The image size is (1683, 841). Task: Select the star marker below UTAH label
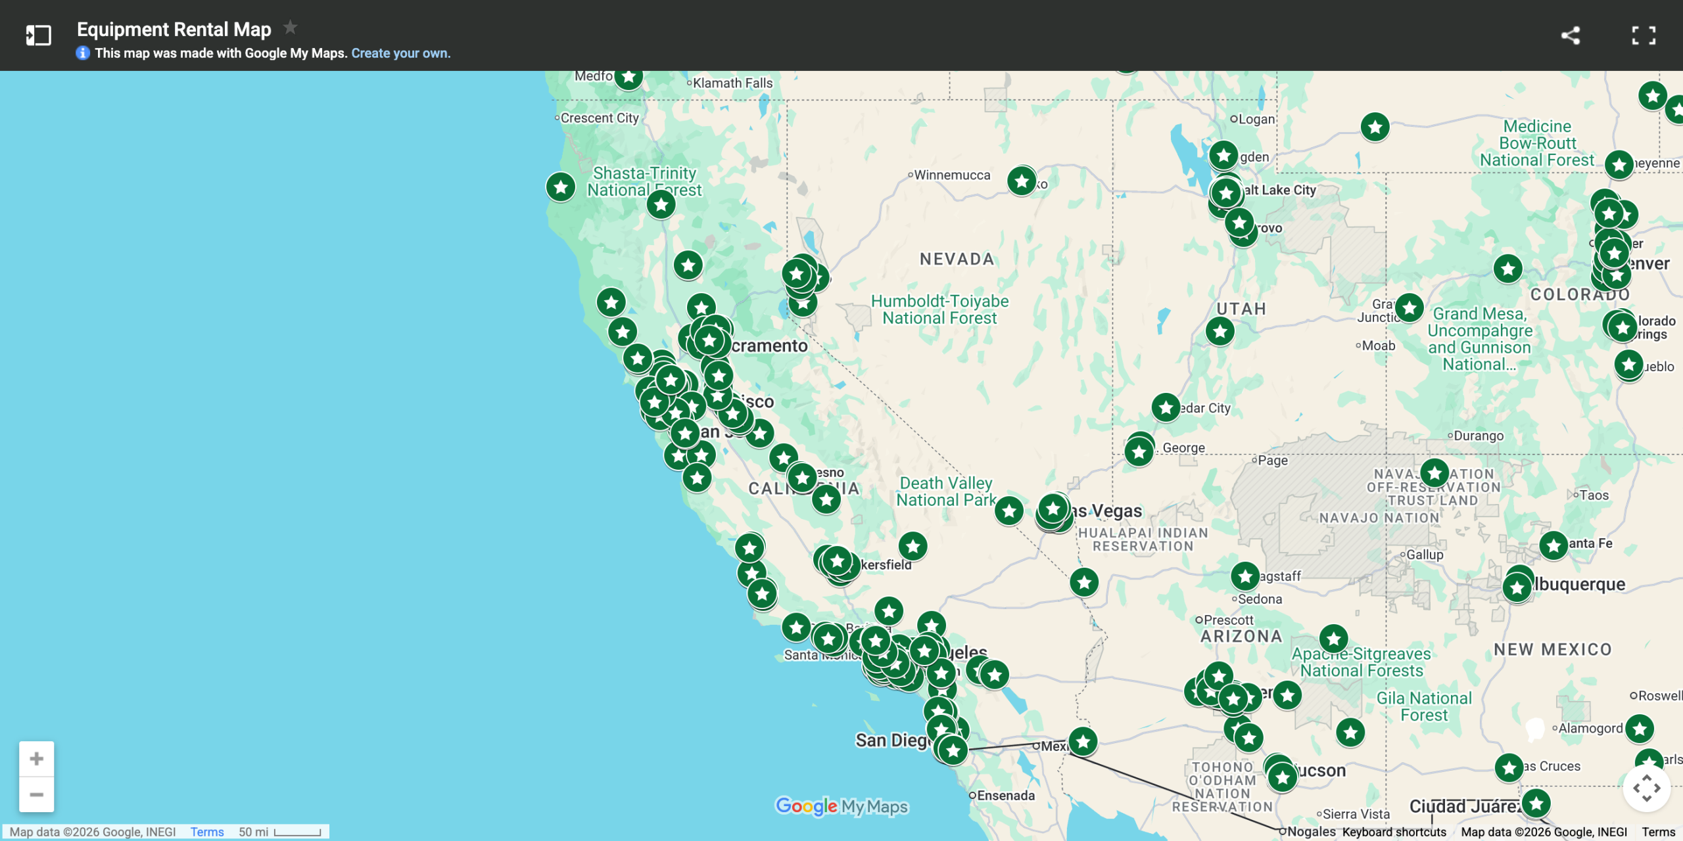point(1220,331)
